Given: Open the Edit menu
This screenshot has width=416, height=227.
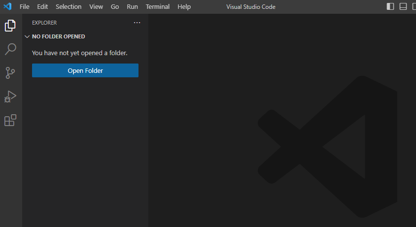Looking at the screenshot, I should [42, 6].
